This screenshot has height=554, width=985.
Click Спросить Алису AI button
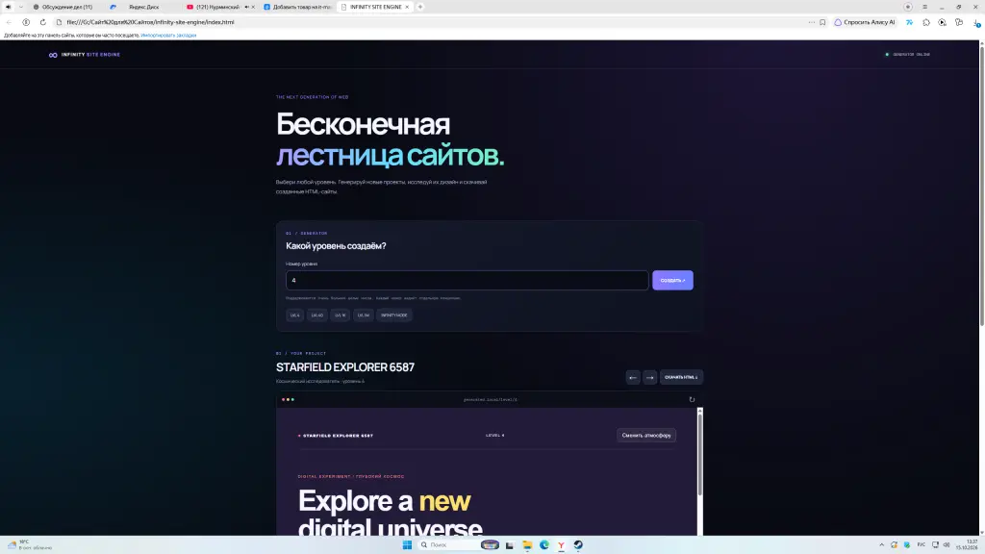(x=865, y=22)
